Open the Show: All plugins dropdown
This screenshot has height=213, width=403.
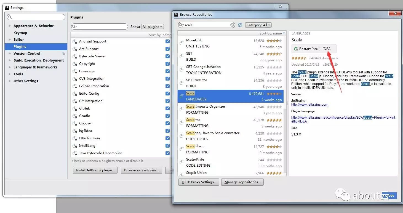(x=153, y=26)
